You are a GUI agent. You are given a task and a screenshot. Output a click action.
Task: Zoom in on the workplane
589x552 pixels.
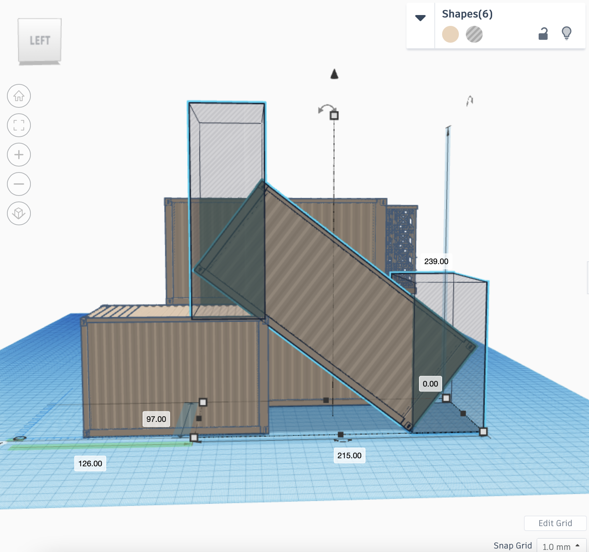click(x=19, y=155)
